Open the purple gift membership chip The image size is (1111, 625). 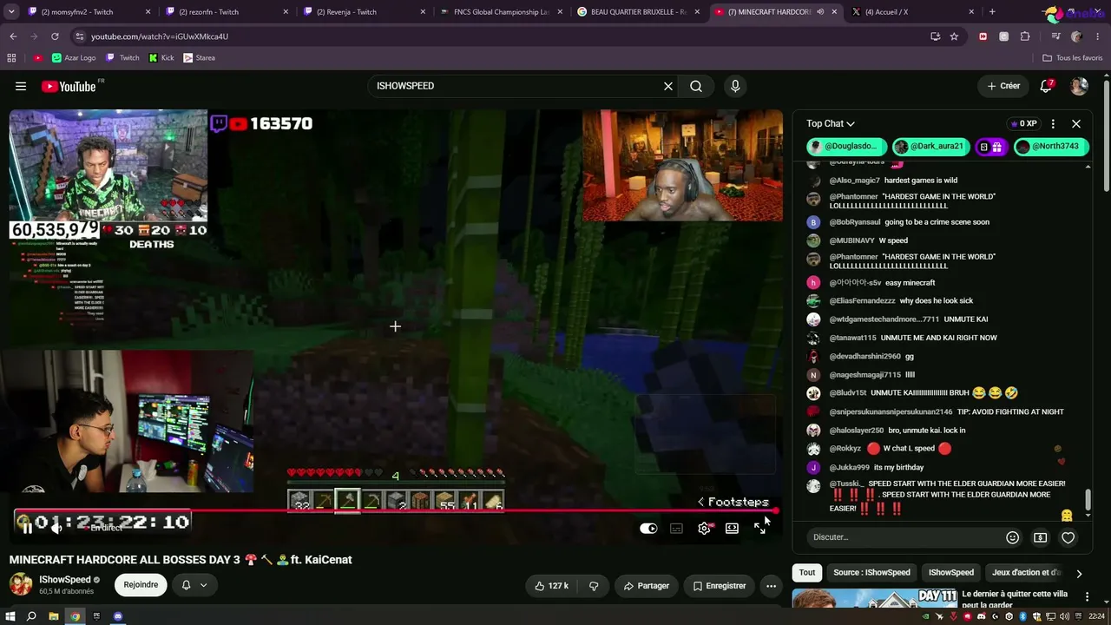(x=990, y=147)
